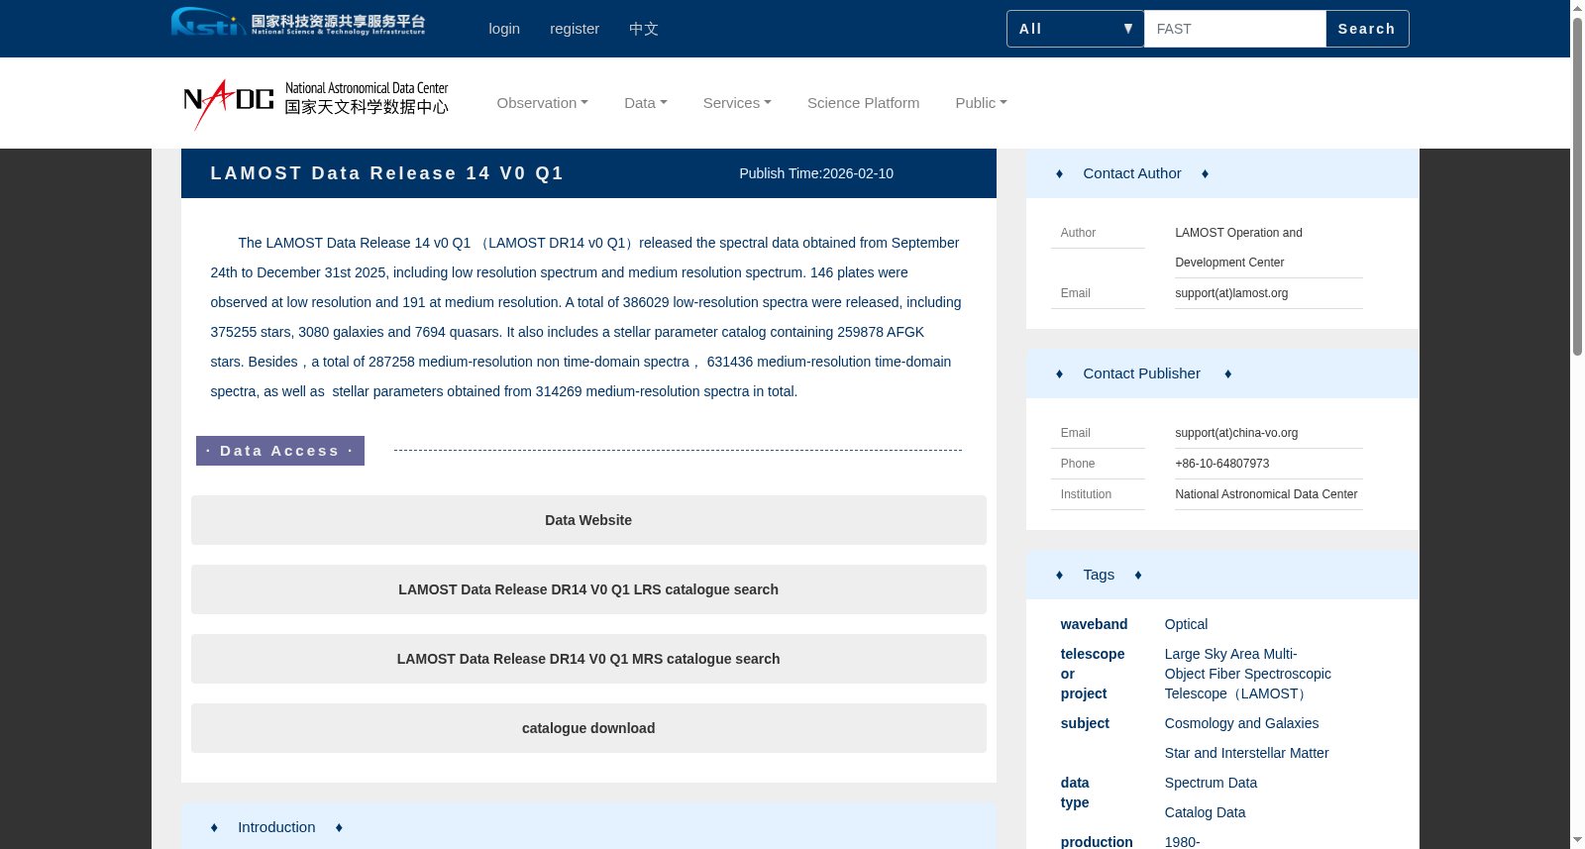Expand the Observation menu
Image resolution: width=1585 pixels, height=849 pixels.
coord(543,103)
